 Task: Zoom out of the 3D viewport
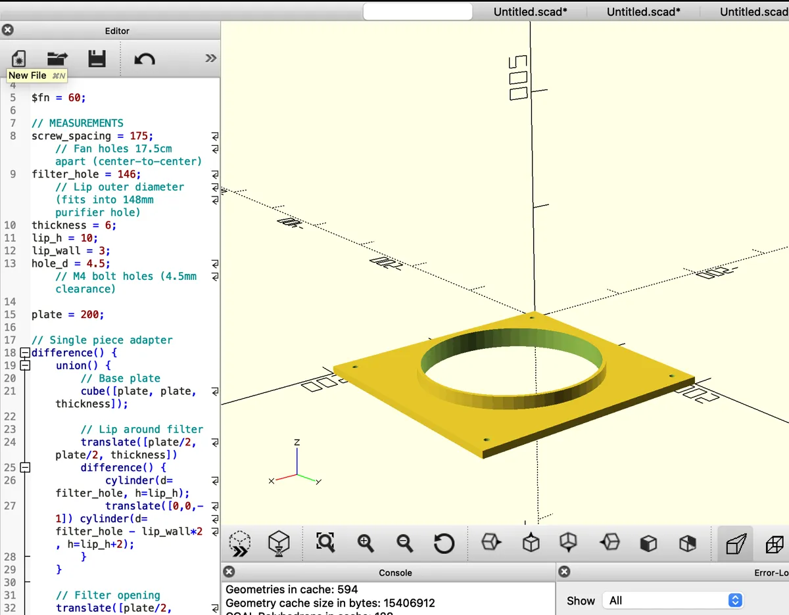pyautogui.click(x=404, y=543)
